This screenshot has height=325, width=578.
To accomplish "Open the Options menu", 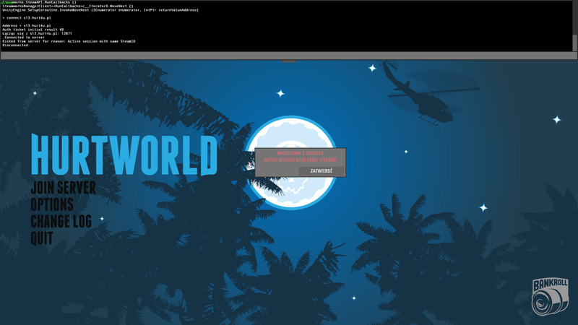I will 52,204.
